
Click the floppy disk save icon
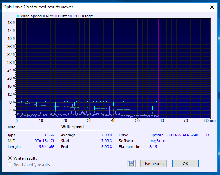(x=131, y=163)
